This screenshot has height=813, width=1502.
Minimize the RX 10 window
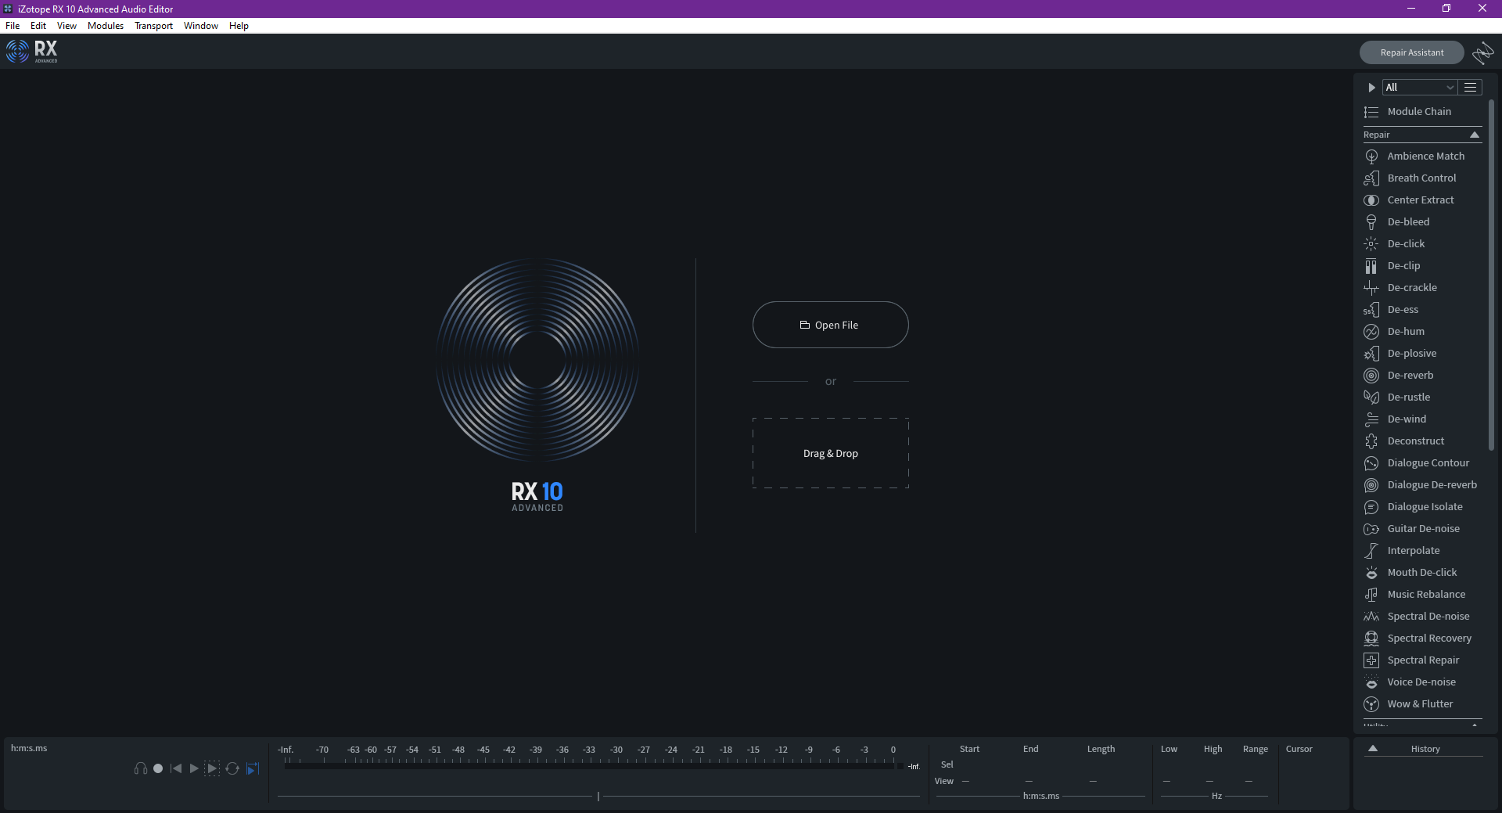(1411, 9)
